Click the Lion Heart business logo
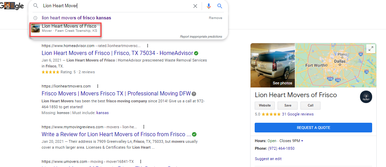The width and height of the screenshot is (386, 167). pyautogui.click(x=366, y=97)
